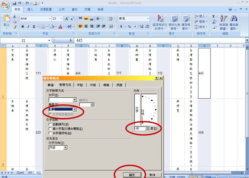The height and width of the screenshot is (178, 249).
Task: Apply underline using the U icon
Action: (x=34, y=27)
